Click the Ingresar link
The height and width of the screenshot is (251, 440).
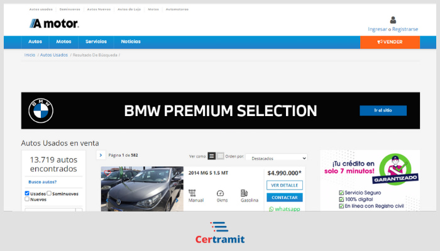click(377, 29)
